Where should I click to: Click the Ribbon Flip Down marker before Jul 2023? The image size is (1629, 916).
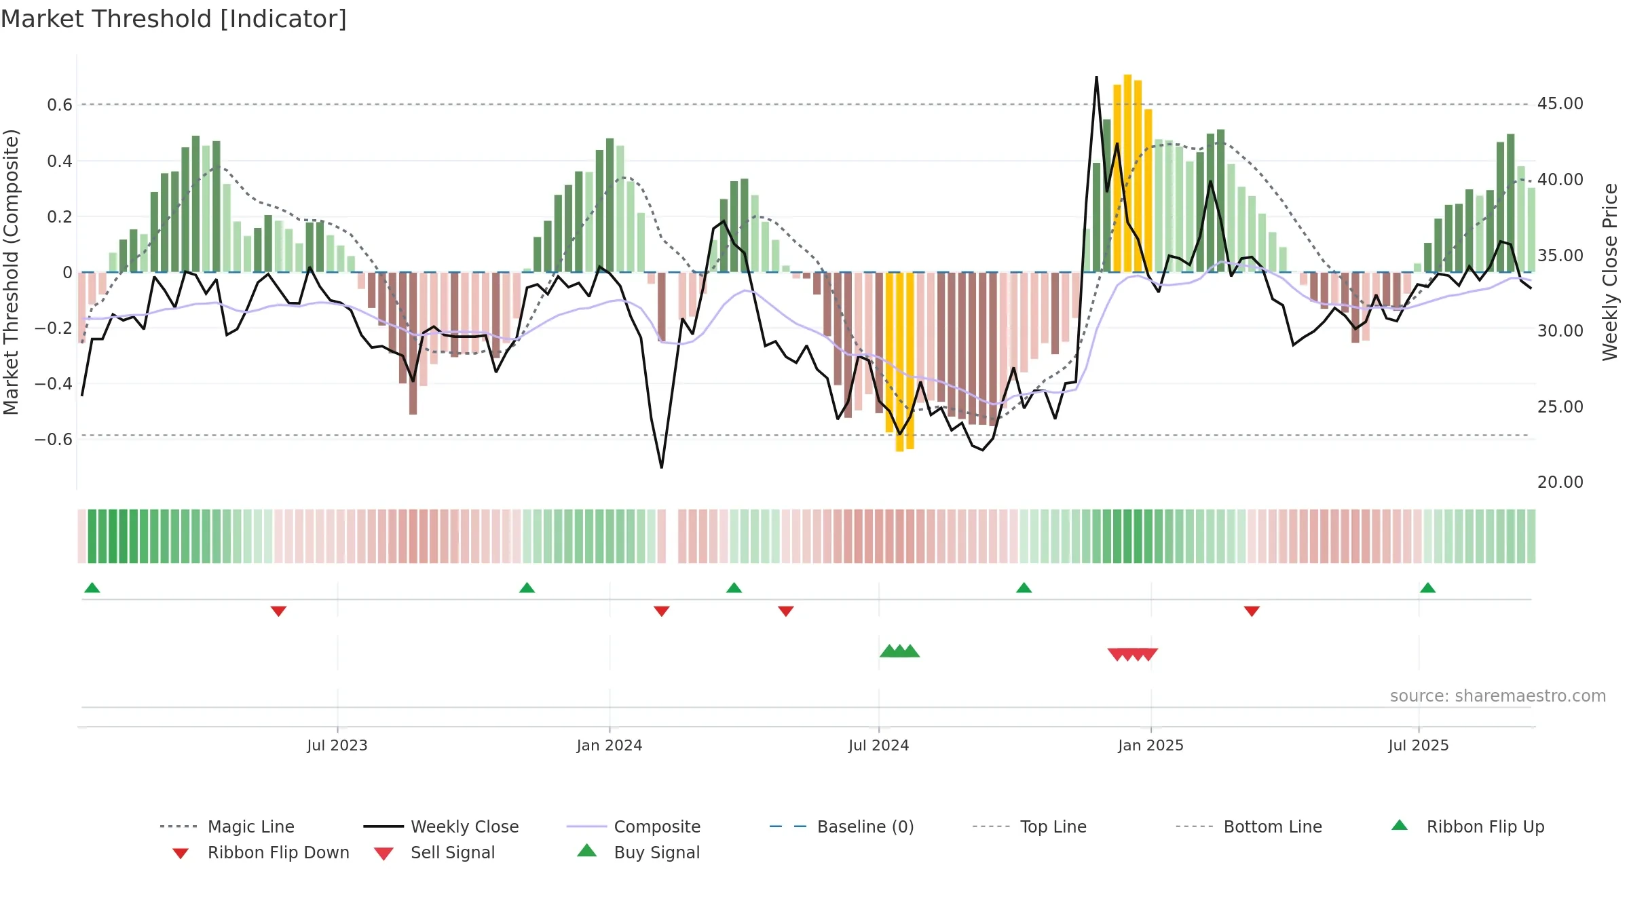278,611
